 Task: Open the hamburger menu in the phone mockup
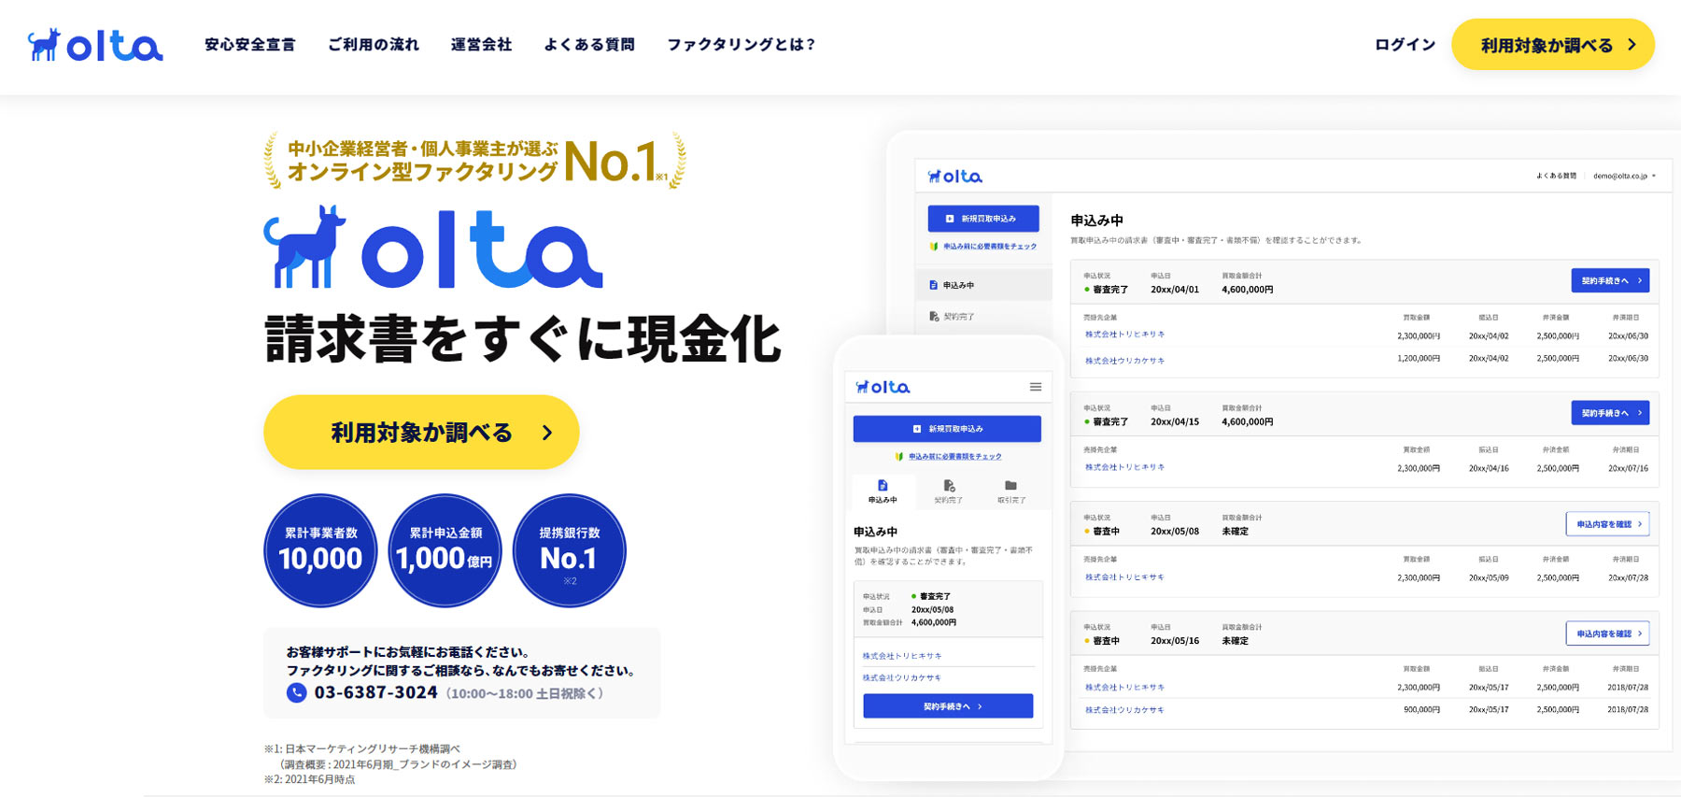coord(1036,387)
